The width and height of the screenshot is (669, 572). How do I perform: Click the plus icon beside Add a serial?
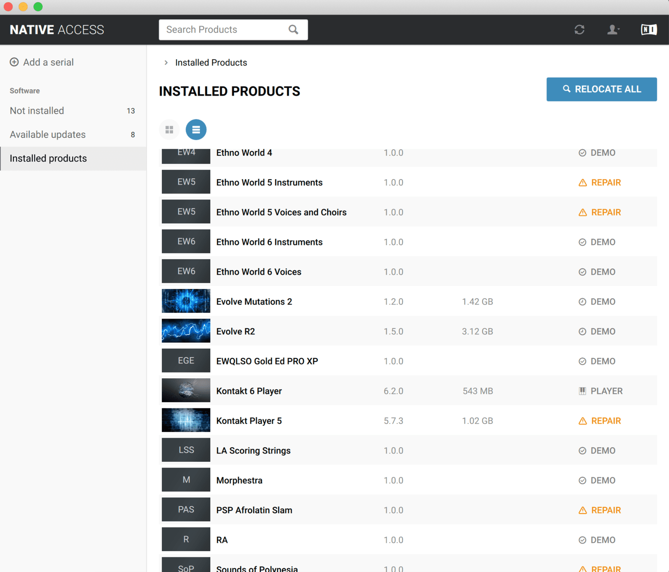point(14,62)
